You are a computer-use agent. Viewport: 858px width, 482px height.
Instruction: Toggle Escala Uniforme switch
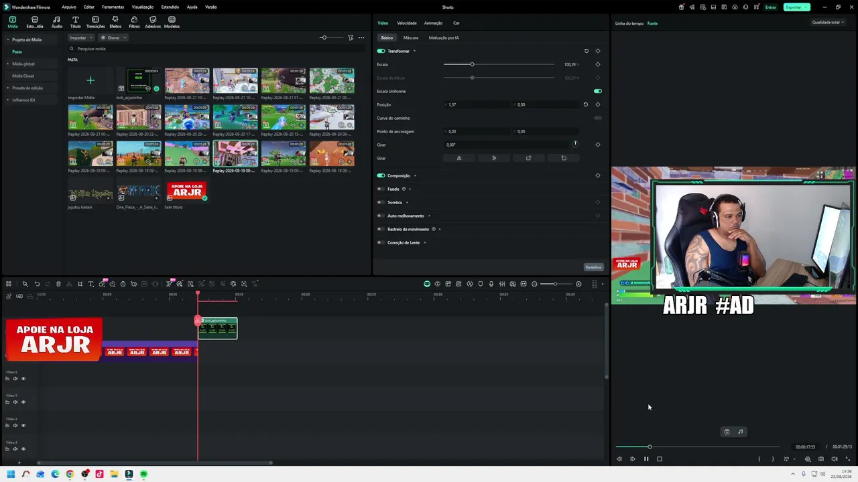pyautogui.click(x=598, y=91)
